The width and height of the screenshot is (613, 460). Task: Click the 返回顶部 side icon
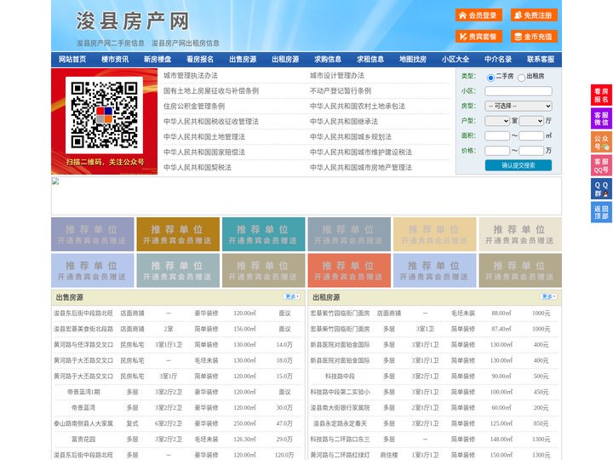[601, 212]
